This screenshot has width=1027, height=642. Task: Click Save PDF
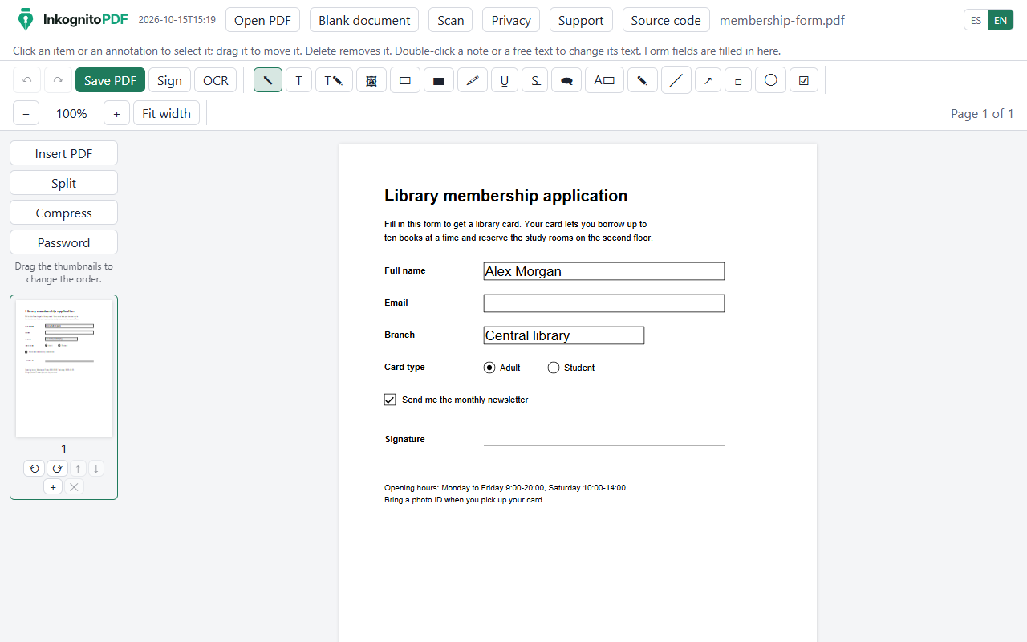111,80
